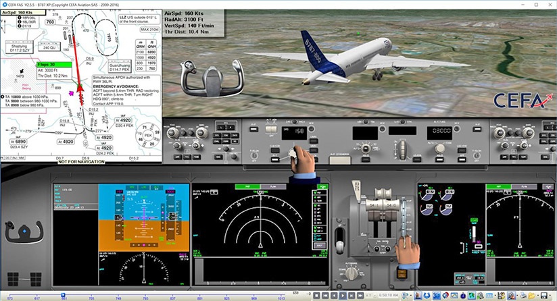Skip to end of flight replay
This screenshot has width=557, height=301.
360,295
